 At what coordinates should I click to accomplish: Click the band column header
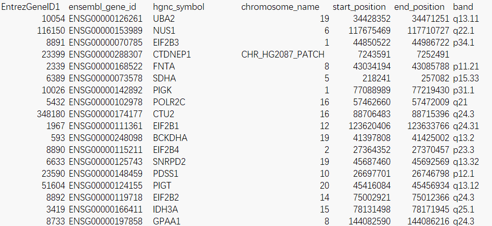click(463, 7)
